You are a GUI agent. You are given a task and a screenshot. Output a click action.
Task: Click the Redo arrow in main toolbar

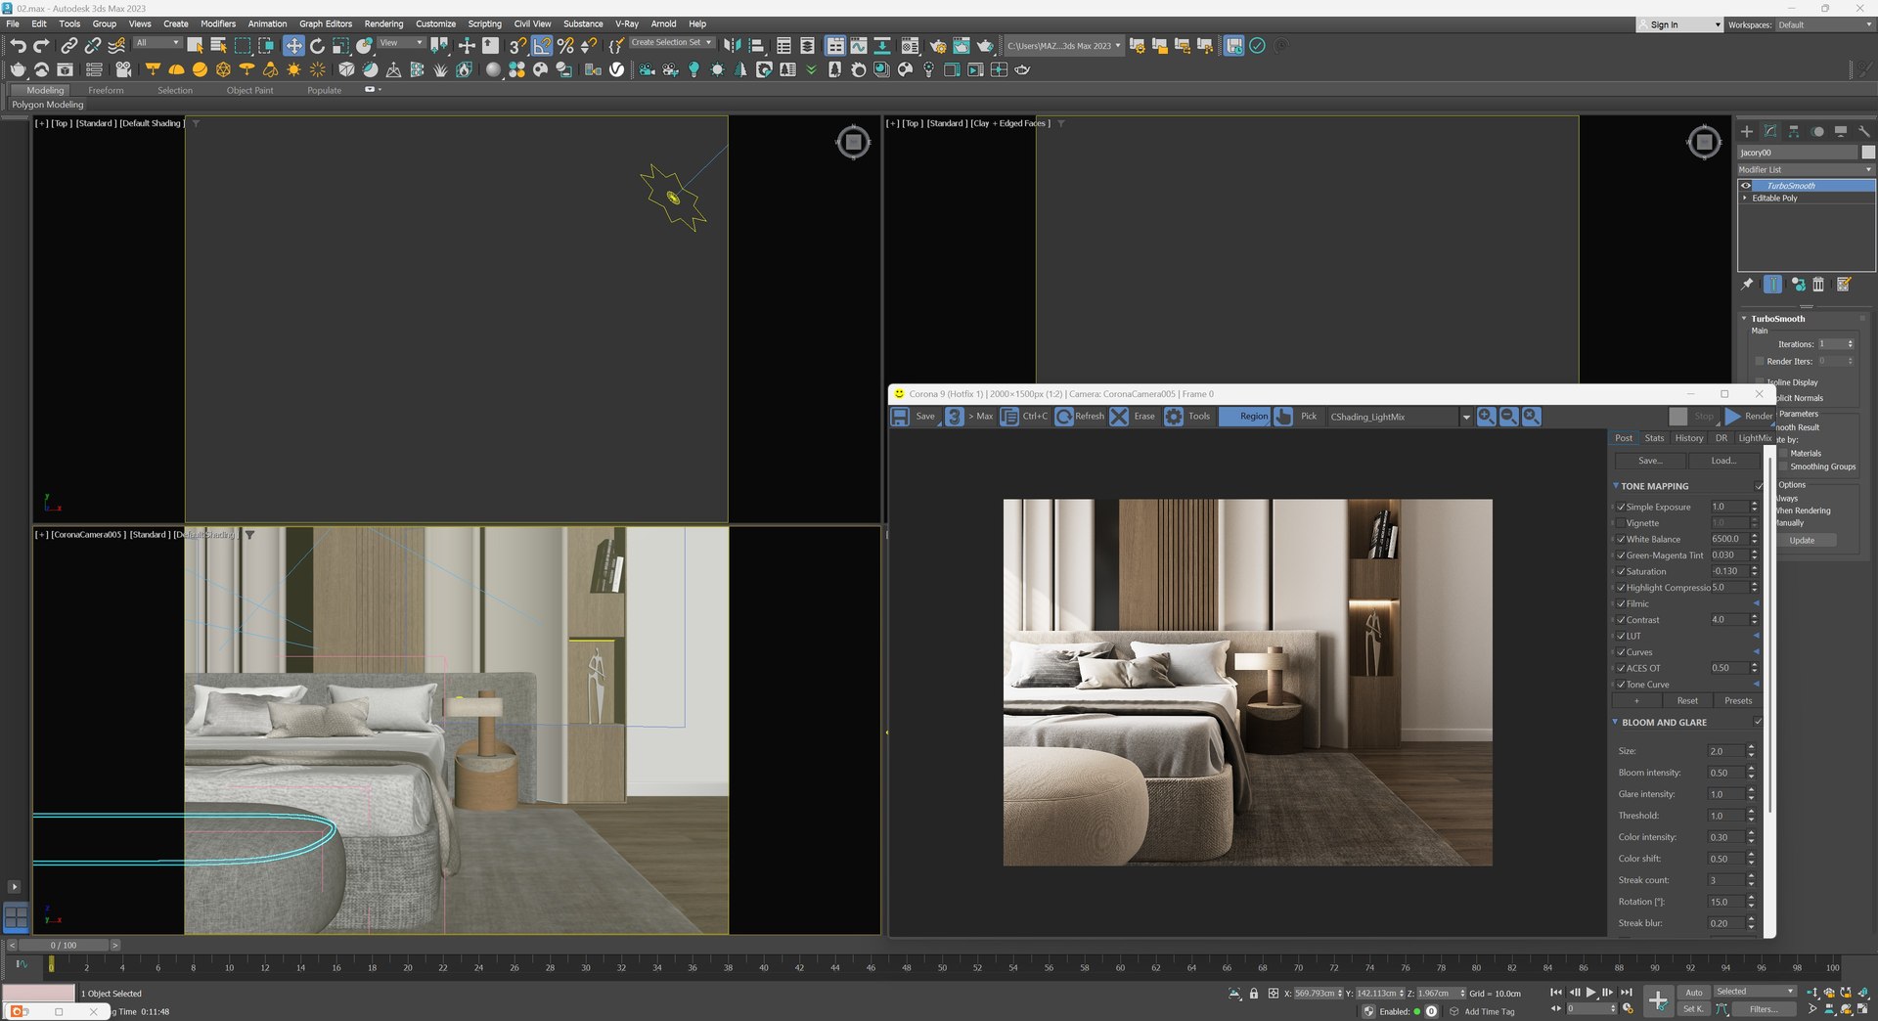click(x=41, y=46)
